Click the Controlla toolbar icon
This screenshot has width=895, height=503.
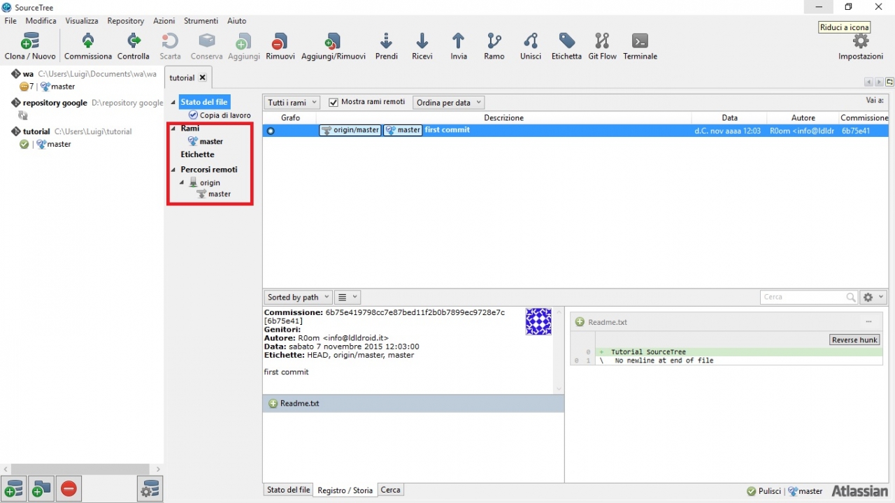(x=133, y=41)
